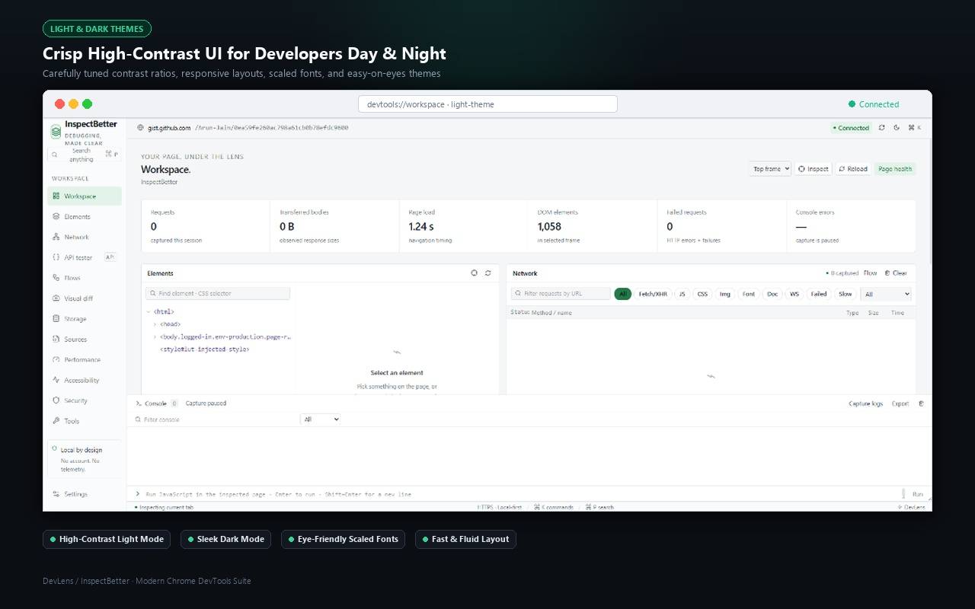Screen dimensions: 975x609
Task: Toggle dark mode with the moon icon
Action: (x=897, y=128)
